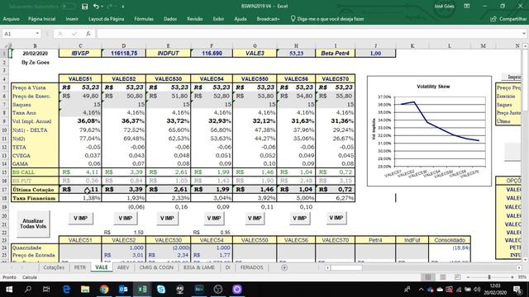Expand the formula bar chevron

523,34
